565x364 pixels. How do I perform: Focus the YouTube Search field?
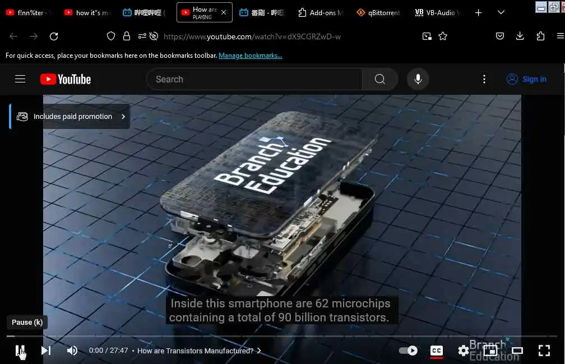254,79
